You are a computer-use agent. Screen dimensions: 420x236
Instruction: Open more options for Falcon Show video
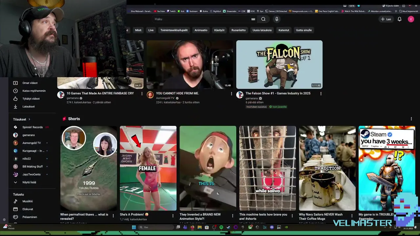pyautogui.click(x=321, y=94)
